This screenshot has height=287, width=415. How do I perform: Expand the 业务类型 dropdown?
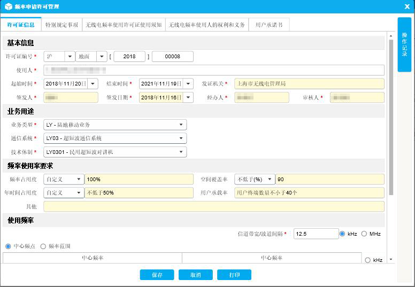[182, 125]
